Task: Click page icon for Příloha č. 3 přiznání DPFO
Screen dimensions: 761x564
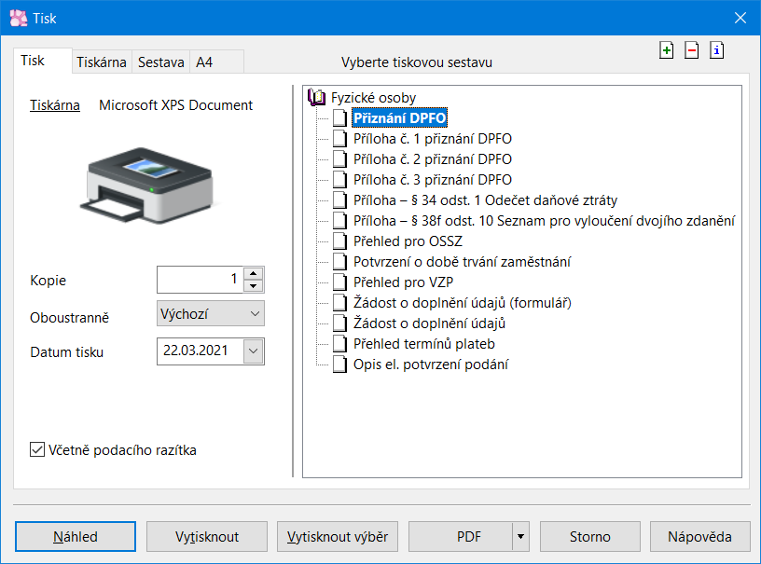Action: pos(339,179)
